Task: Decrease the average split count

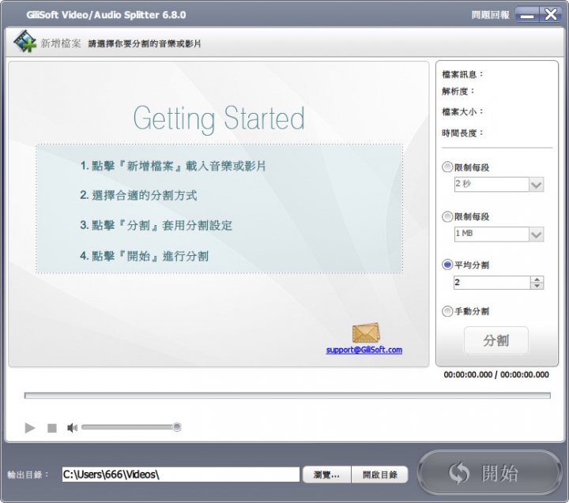Action: click(x=537, y=286)
